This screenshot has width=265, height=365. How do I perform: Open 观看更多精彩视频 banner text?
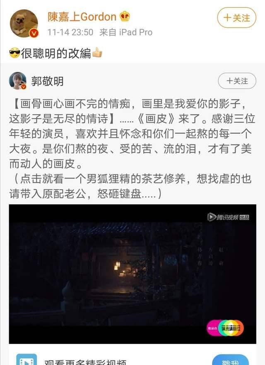tap(85, 362)
